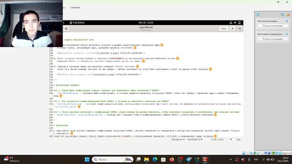This screenshot has width=292, height=164.
Task: Click the Save button in Text Editor
Action: point(224,28)
